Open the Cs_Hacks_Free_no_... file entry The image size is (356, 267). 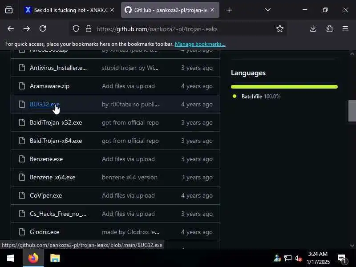pyautogui.click(x=58, y=214)
